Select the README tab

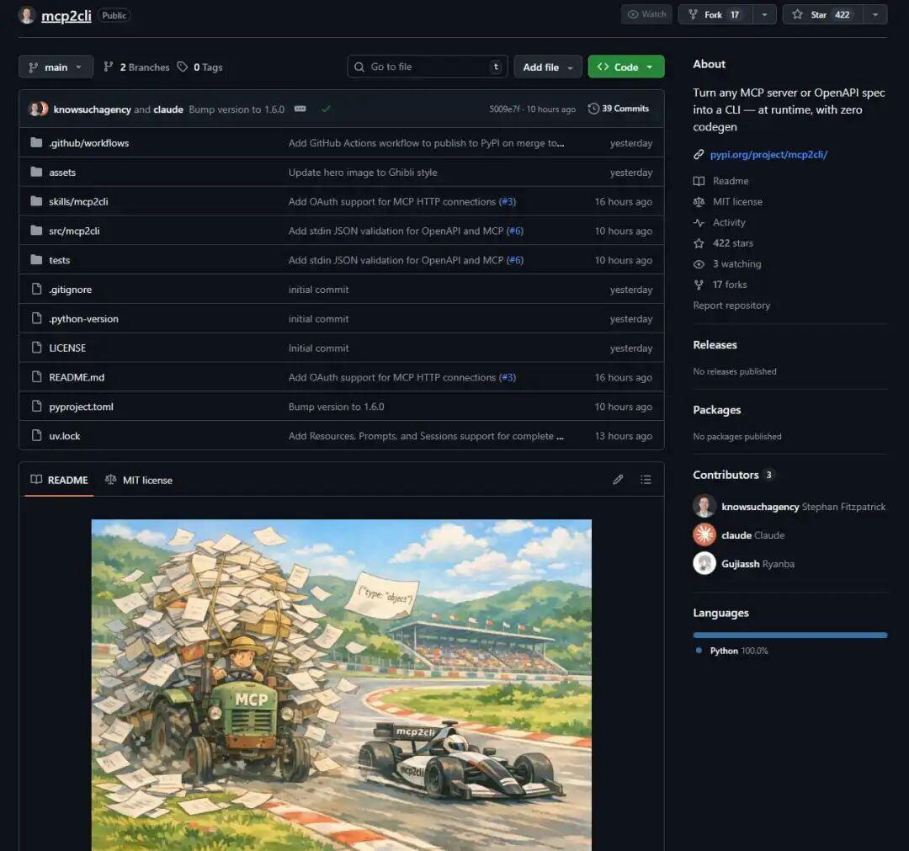click(x=59, y=480)
